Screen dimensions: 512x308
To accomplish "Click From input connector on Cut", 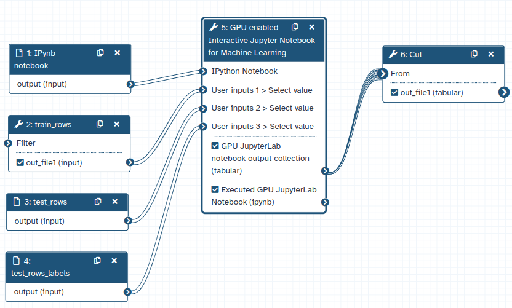I will coord(382,73).
